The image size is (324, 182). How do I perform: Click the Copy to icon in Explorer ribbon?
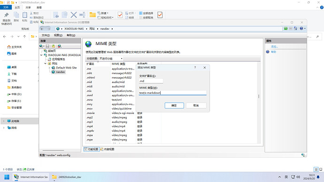(x=65, y=15)
